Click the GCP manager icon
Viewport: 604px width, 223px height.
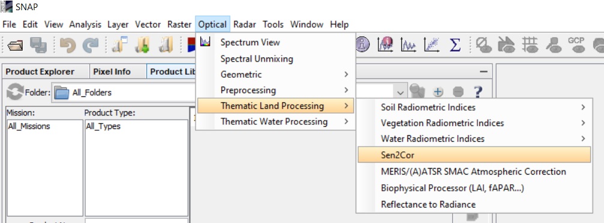(576, 44)
